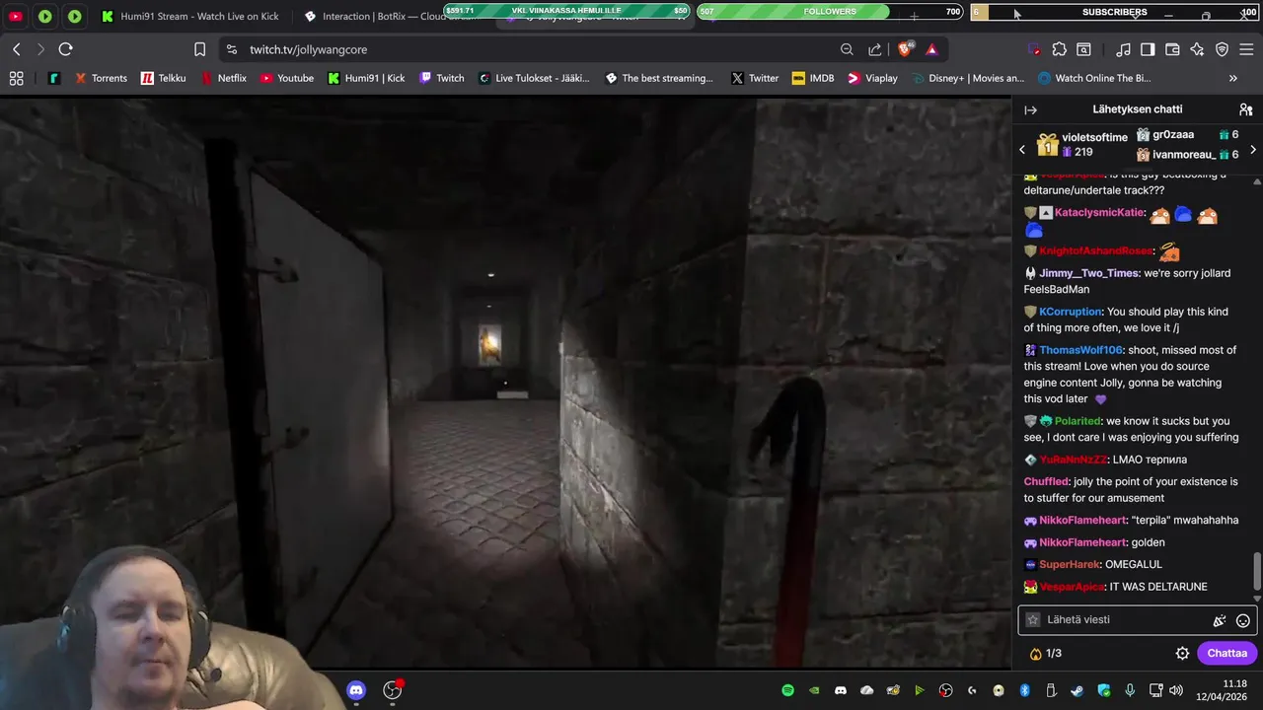This screenshot has width=1263, height=710.
Task: Open the browser main hamburger menu
Action: click(1246, 49)
